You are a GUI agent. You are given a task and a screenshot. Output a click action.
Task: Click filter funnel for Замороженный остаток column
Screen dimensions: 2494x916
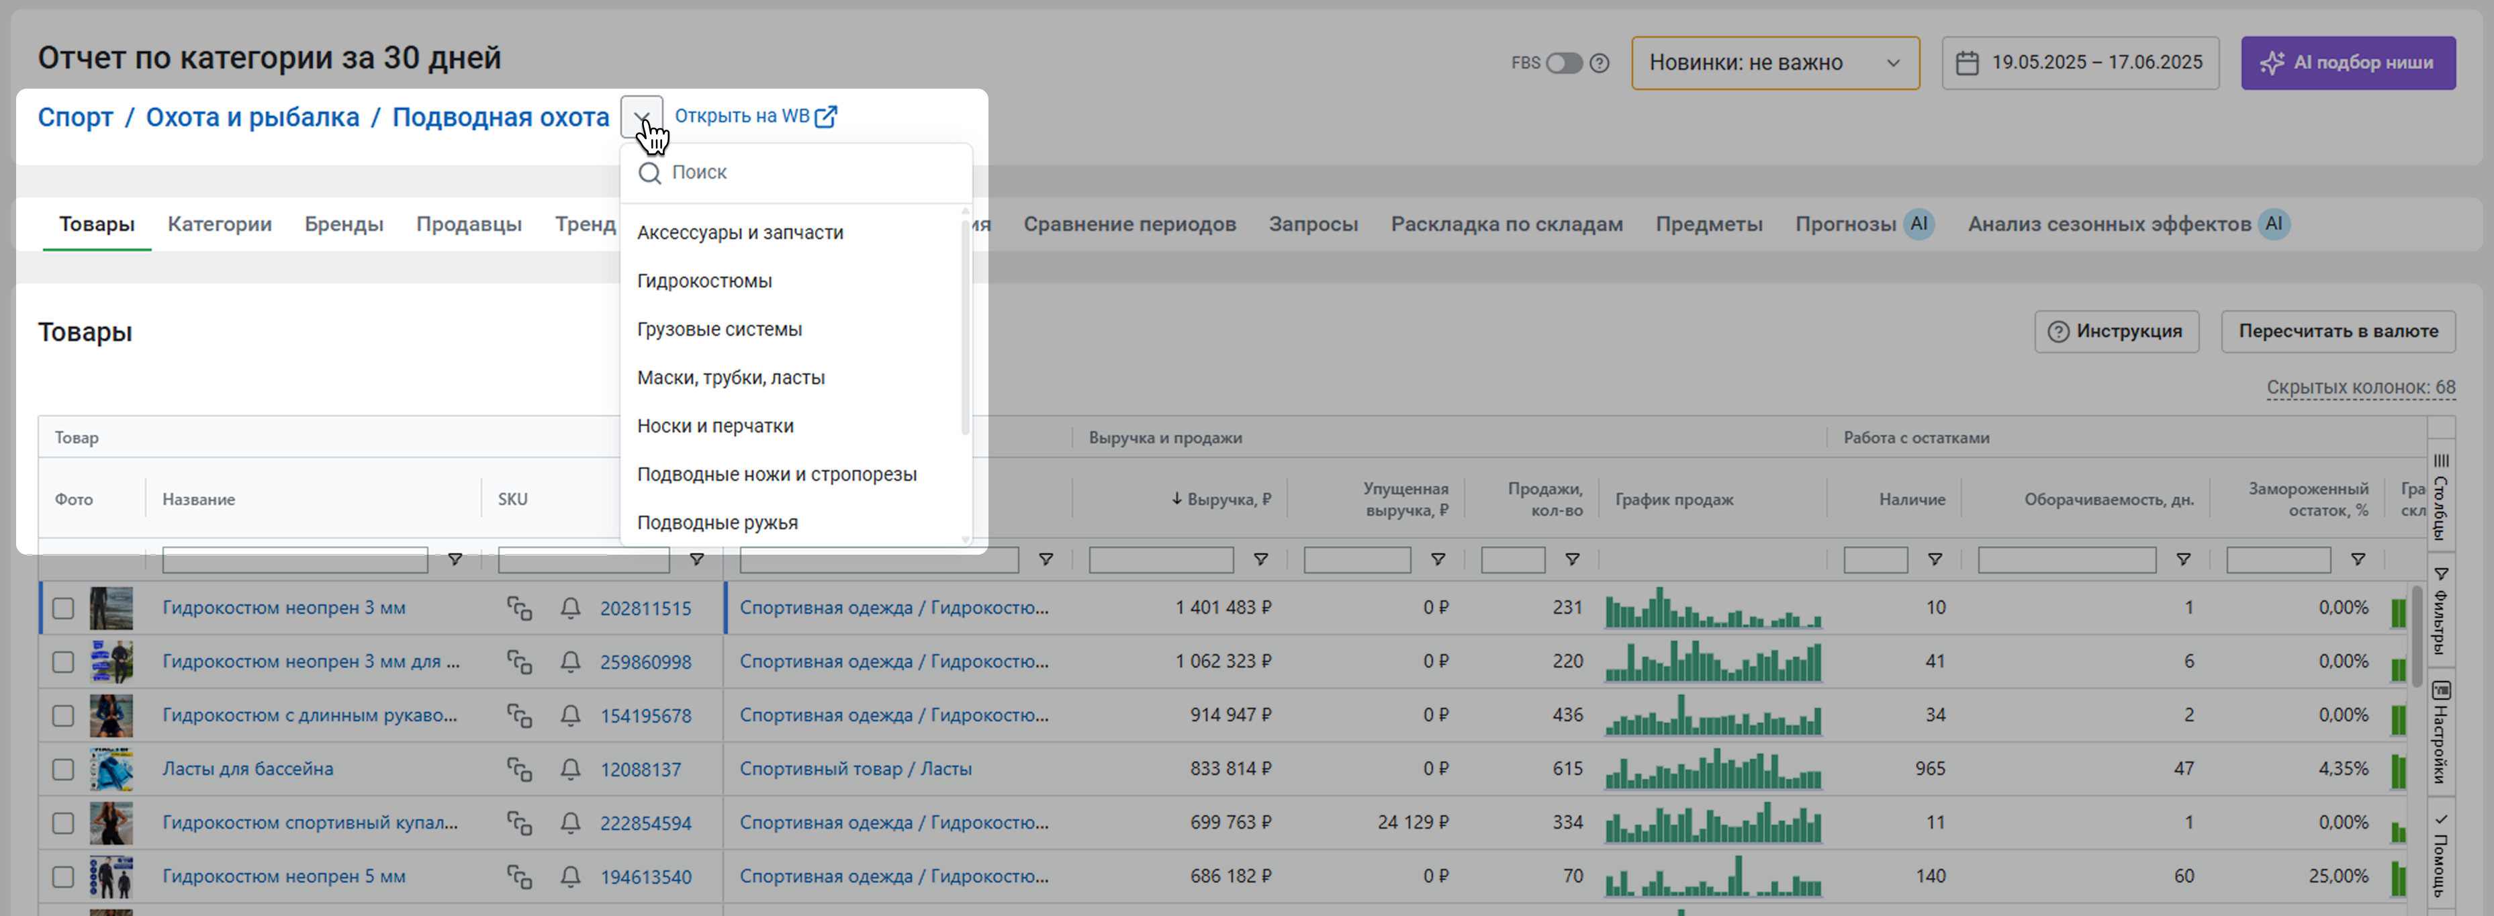(x=2358, y=559)
